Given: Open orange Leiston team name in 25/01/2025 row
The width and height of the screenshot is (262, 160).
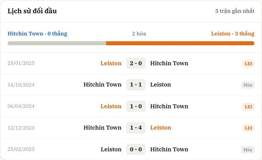Looking at the screenshot, I should [111, 63].
